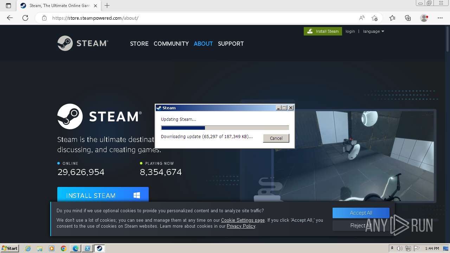Screen dimensions: 450x253
Task: Click the Steam update progress bar
Action: tap(225, 128)
